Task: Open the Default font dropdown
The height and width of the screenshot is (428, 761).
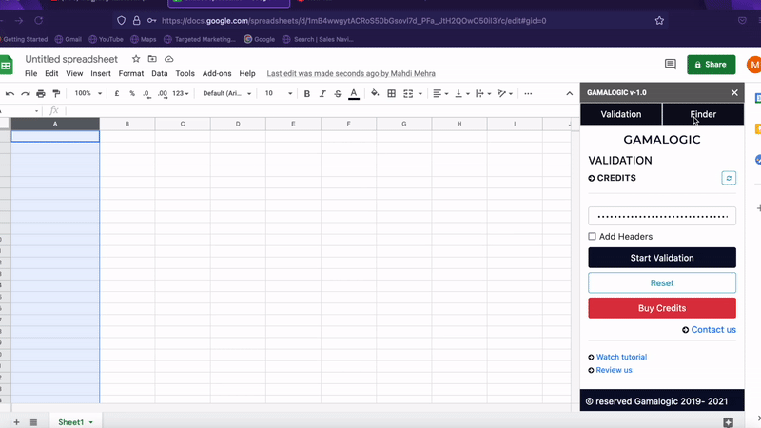Action: point(226,93)
